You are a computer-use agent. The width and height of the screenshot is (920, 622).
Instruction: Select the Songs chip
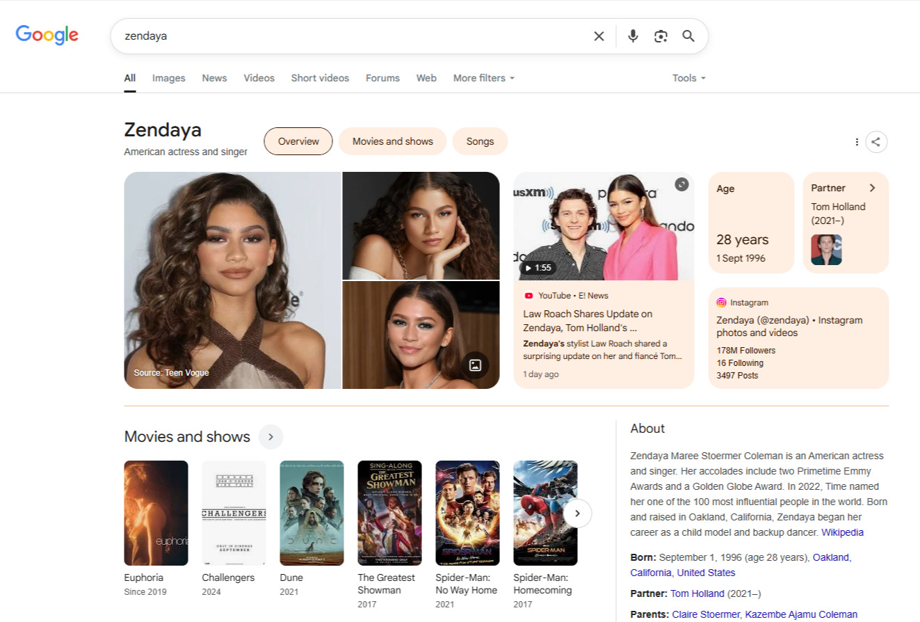tap(480, 141)
